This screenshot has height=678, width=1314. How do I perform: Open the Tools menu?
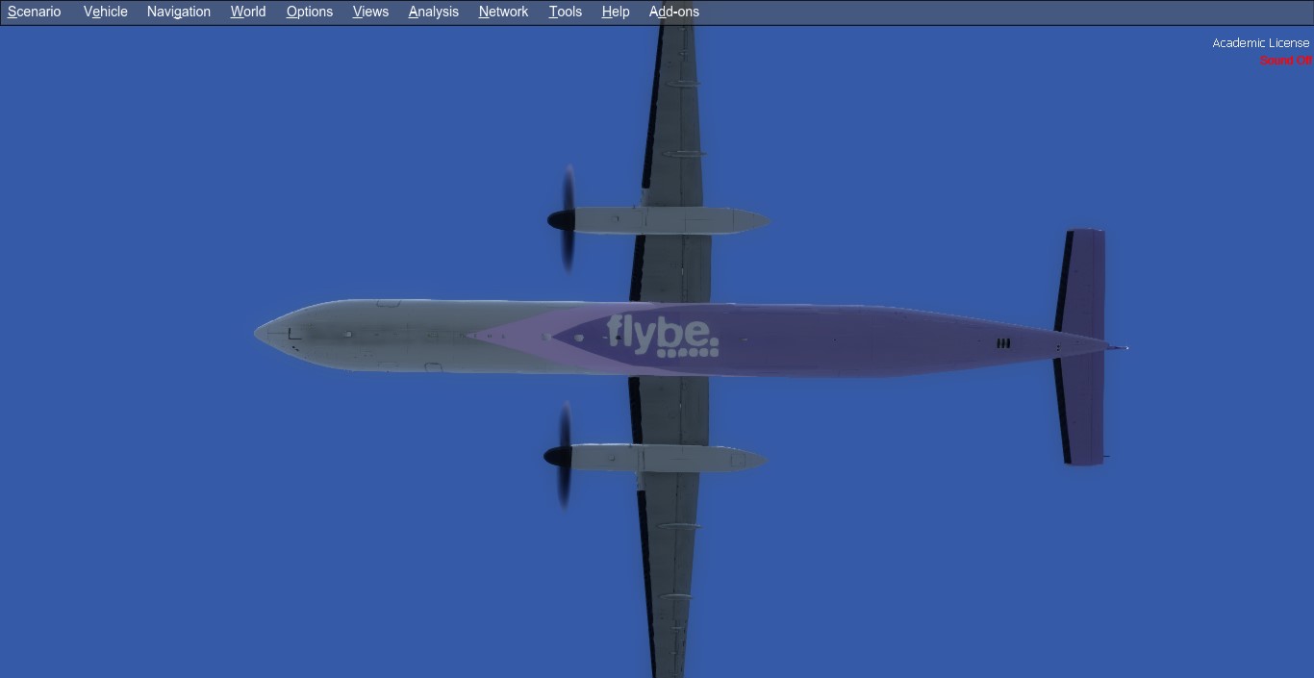point(566,12)
